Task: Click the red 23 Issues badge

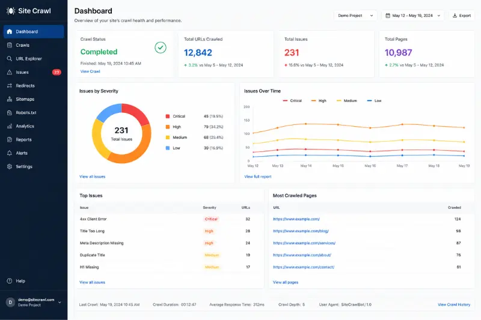Action: point(57,72)
